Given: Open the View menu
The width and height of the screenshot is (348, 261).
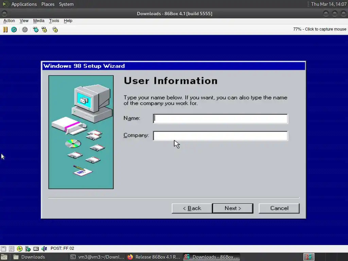Looking at the screenshot, I should tap(24, 21).
